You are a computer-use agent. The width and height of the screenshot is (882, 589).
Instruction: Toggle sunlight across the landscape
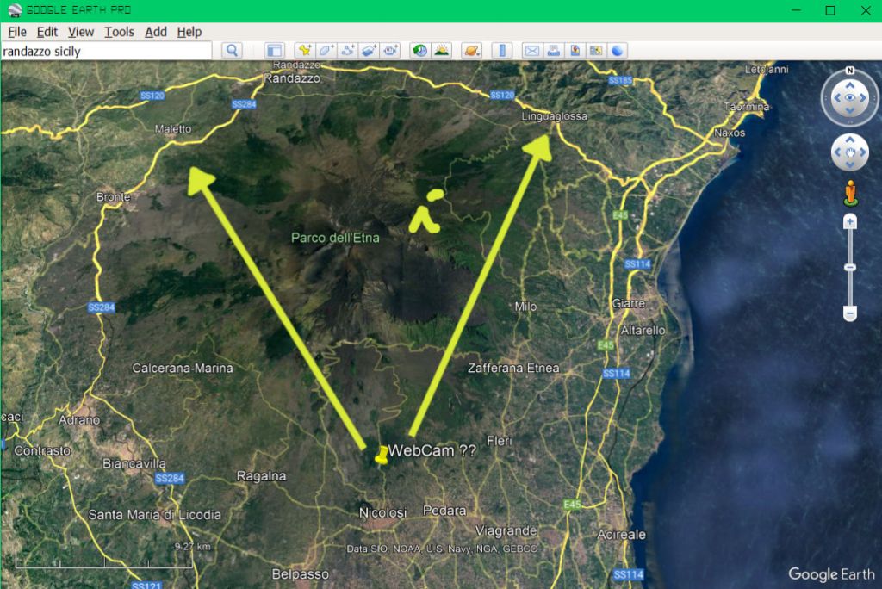point(442,51)
